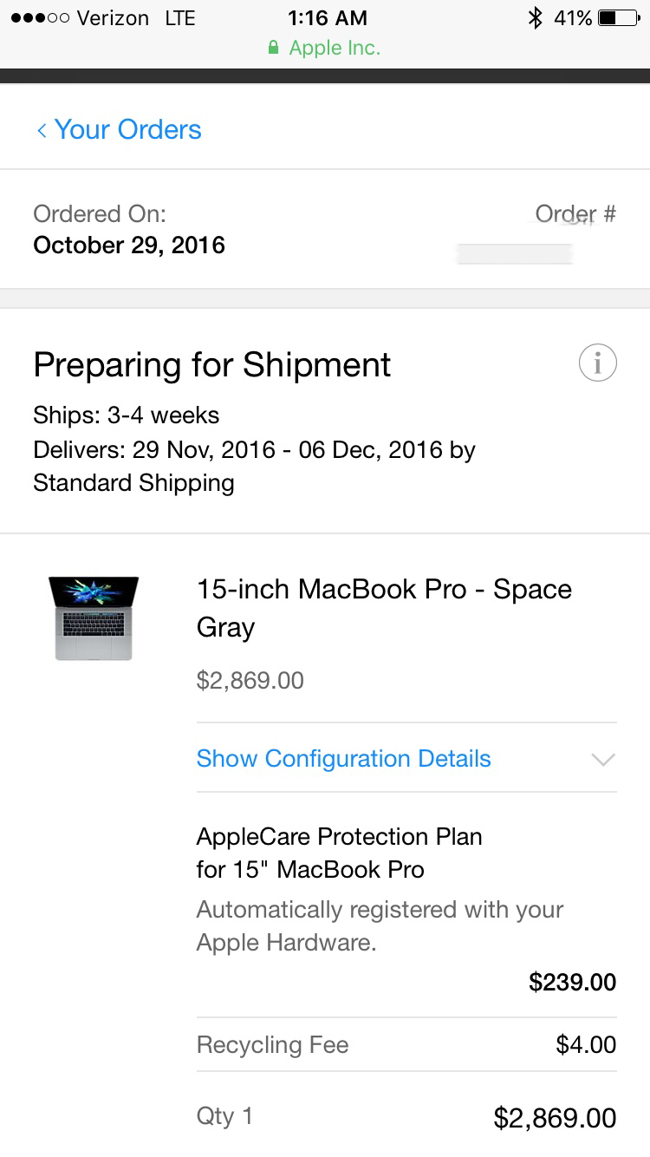Tap the Bluetooth status icon
This screenshot has height=1157, width=650.
pos(535,17)
